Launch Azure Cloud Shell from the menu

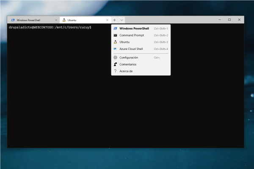pyautogui.click(x=131, y=49)
